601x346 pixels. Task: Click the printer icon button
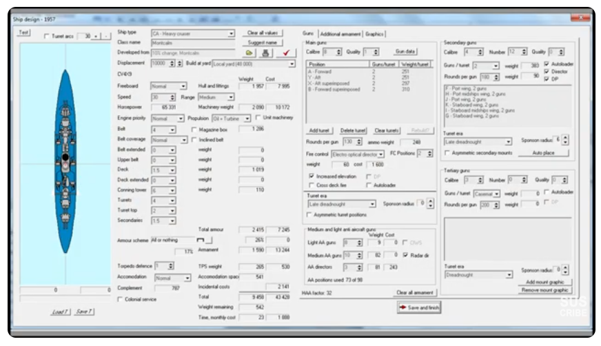click(266, 53)
